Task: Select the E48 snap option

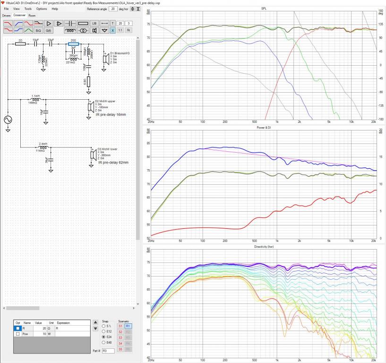Action: pyautogui.click(x=103, y=343)
